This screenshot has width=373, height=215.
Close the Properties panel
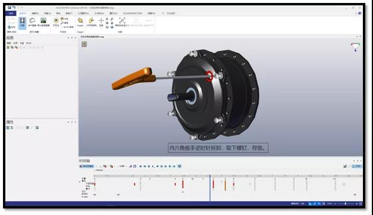coord(75,122)
